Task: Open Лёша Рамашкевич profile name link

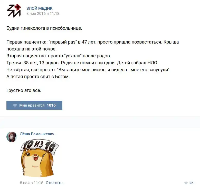Action: [x=37, y=134]
